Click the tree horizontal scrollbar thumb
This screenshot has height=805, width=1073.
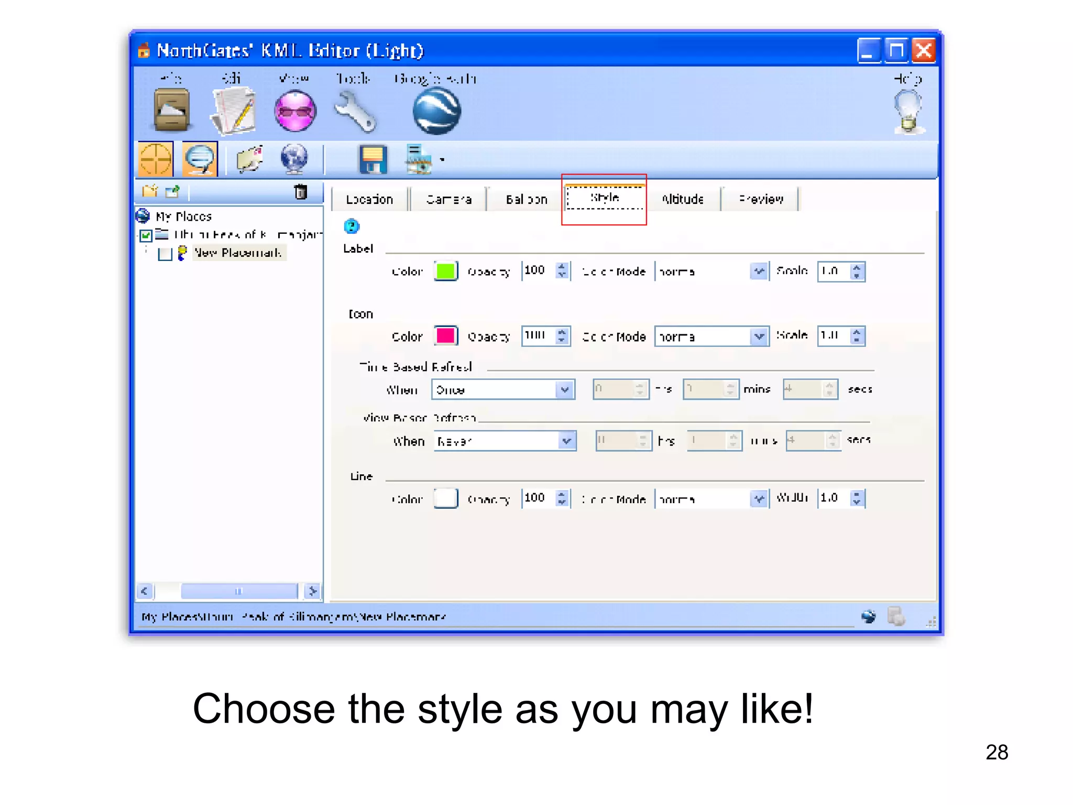(239, 591)
